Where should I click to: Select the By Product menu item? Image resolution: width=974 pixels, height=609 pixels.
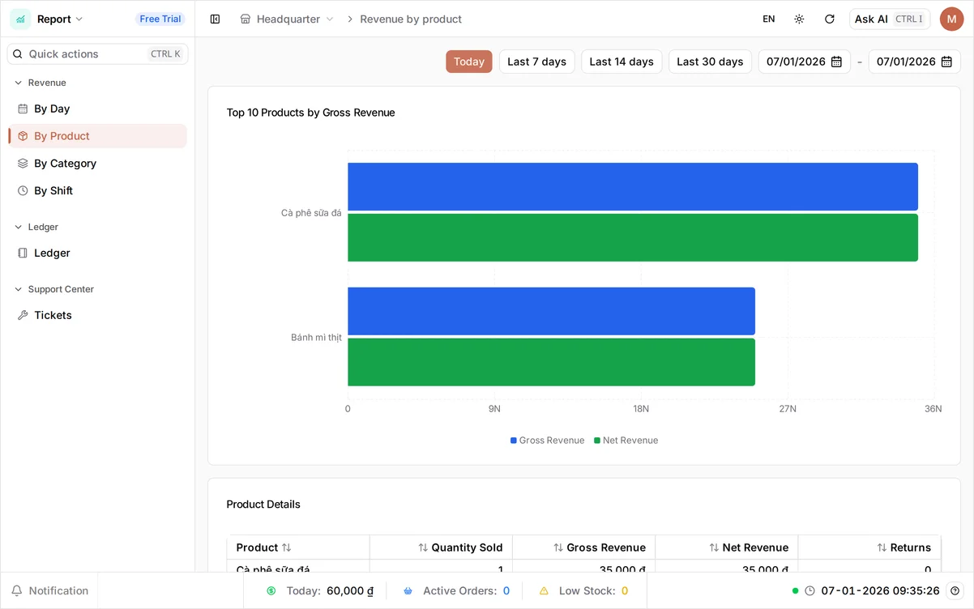(97, 136)
